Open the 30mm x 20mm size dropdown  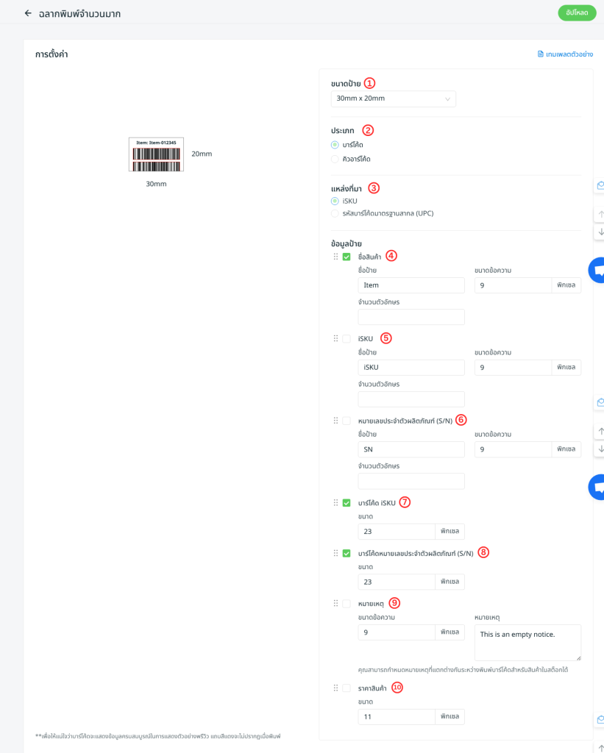coord(393,99)
